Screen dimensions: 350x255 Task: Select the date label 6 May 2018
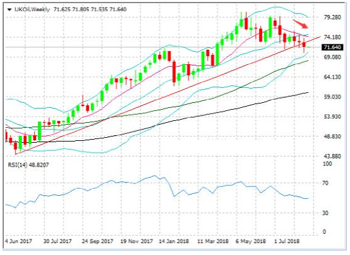(251, 241)
